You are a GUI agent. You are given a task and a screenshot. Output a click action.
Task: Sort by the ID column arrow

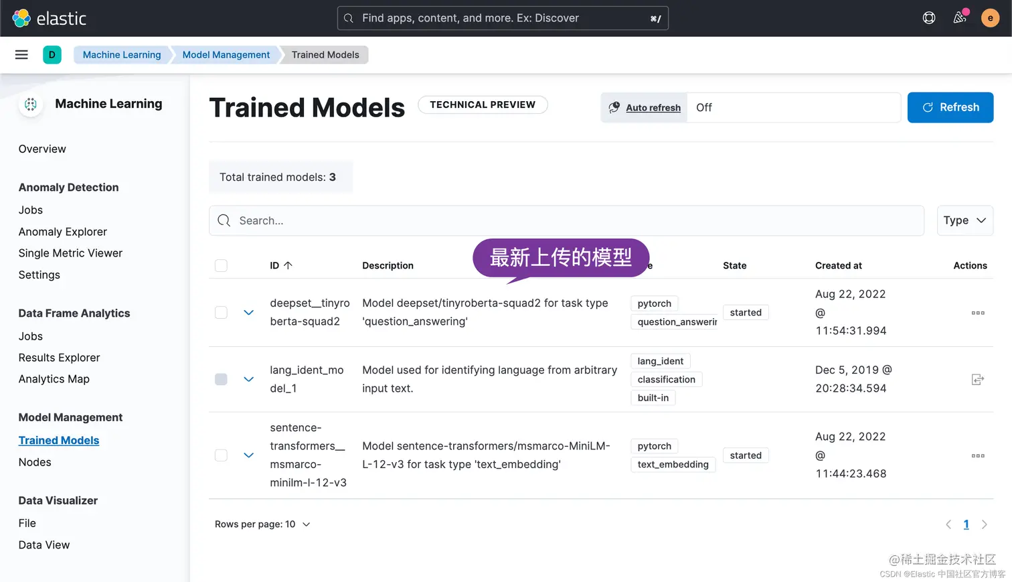click(288, 265)
